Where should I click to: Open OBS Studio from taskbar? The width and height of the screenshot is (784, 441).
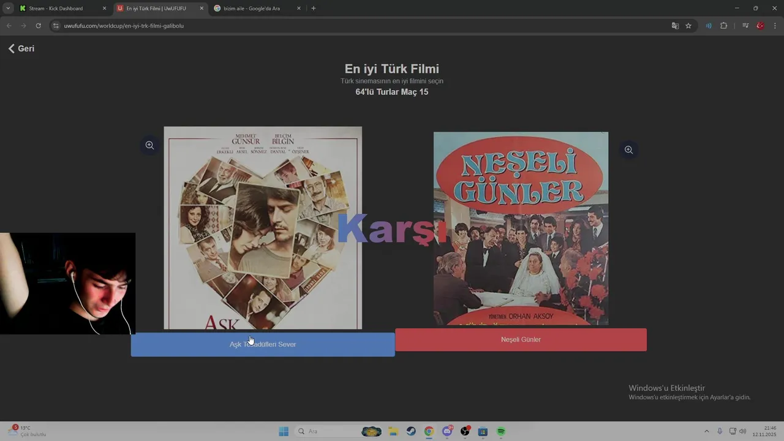(465, 431)
